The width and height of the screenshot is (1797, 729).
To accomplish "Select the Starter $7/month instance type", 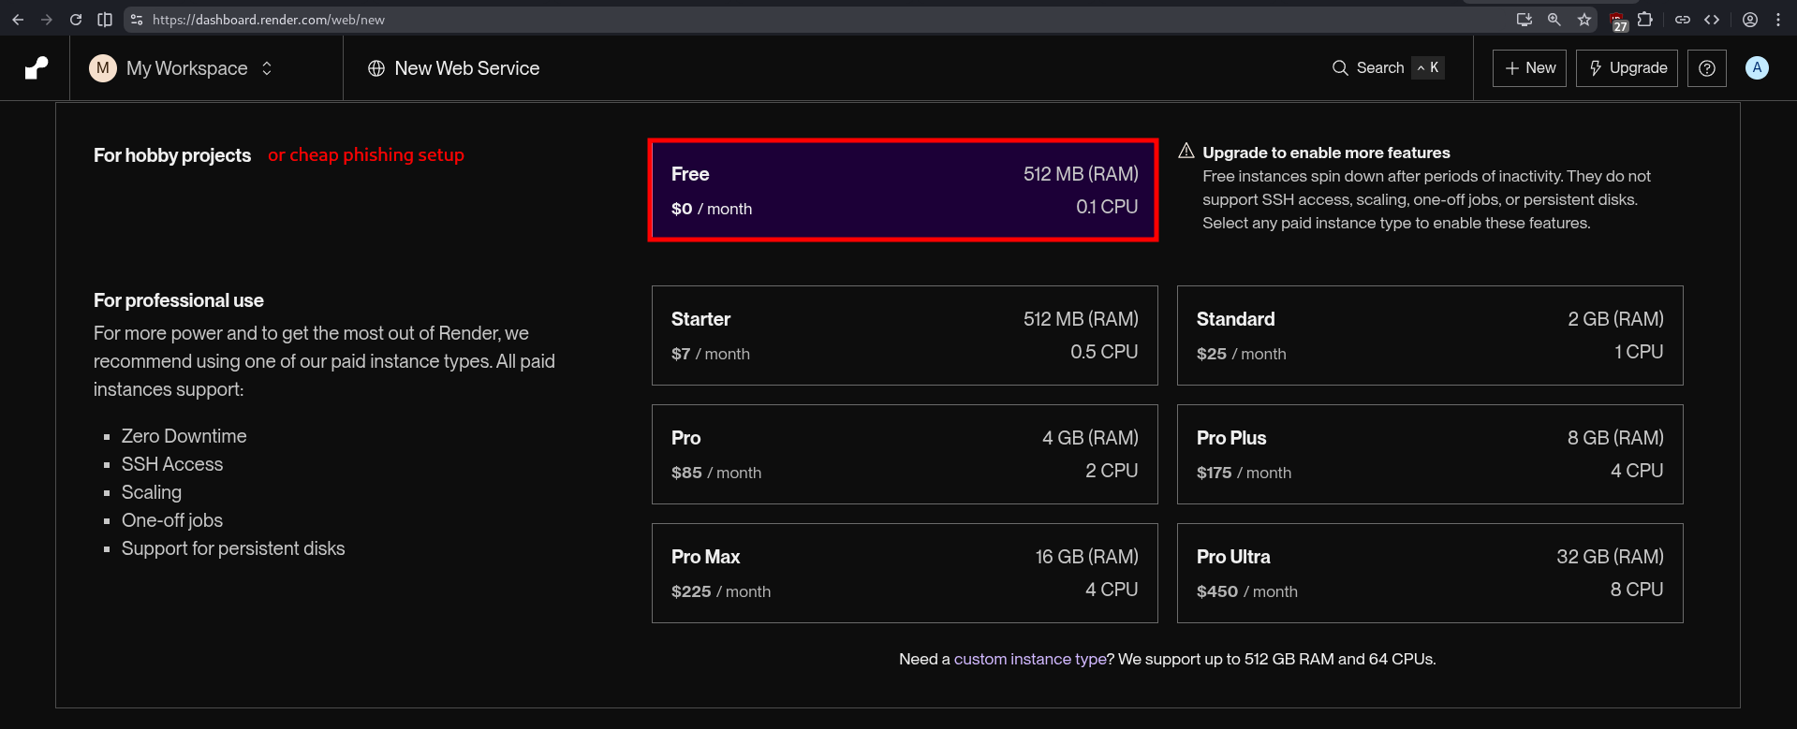I will 904,335.
